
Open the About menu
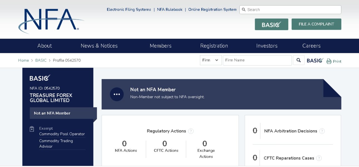[x=44, y=46]
